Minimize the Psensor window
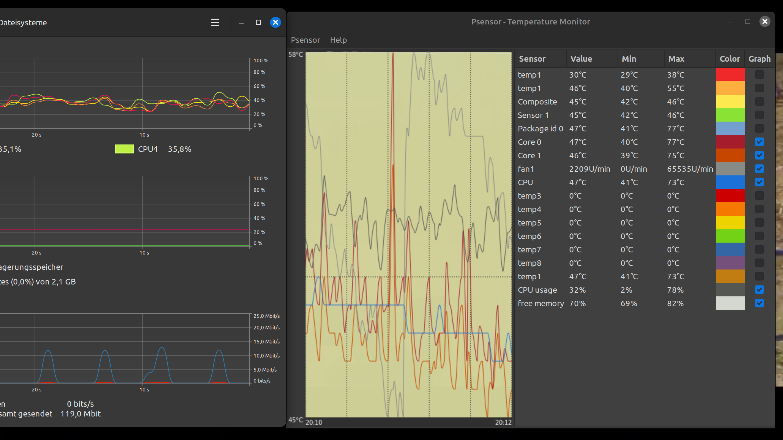 (730, 21)
